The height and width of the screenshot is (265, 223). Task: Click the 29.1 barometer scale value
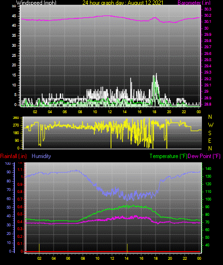click(x=208, y=85)
